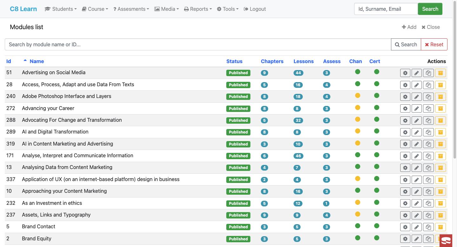Copy the Brand Equity module
This screenshot has width=457, height=247.
point(428,239)
